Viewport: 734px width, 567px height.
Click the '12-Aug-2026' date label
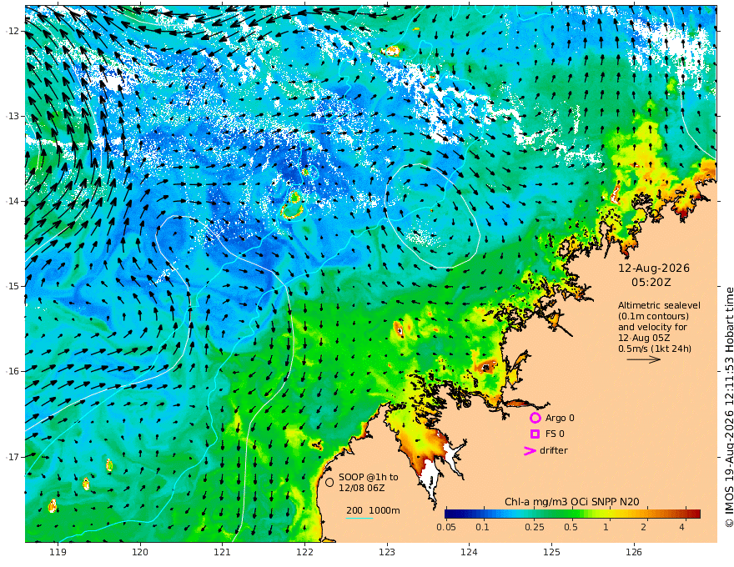pyautogui.click(x=654, y=268)
